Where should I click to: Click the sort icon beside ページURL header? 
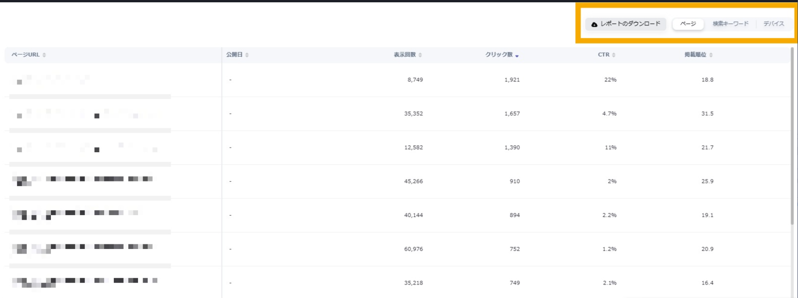click(44, 55)
